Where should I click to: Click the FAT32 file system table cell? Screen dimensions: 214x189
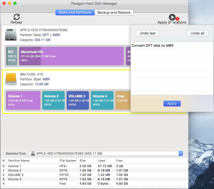pos(64,175)
